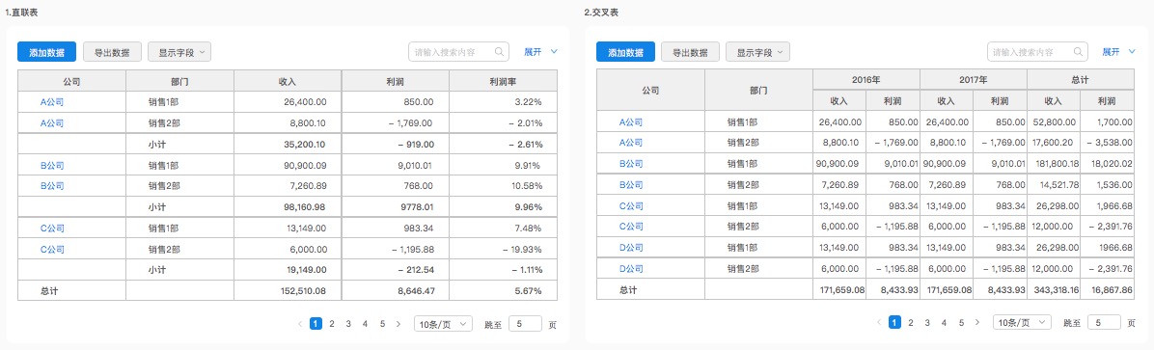
Task: Open D公司 link in 销售1部 row, 交叉表
Action: pyautogui.click(x=631, y=248)
